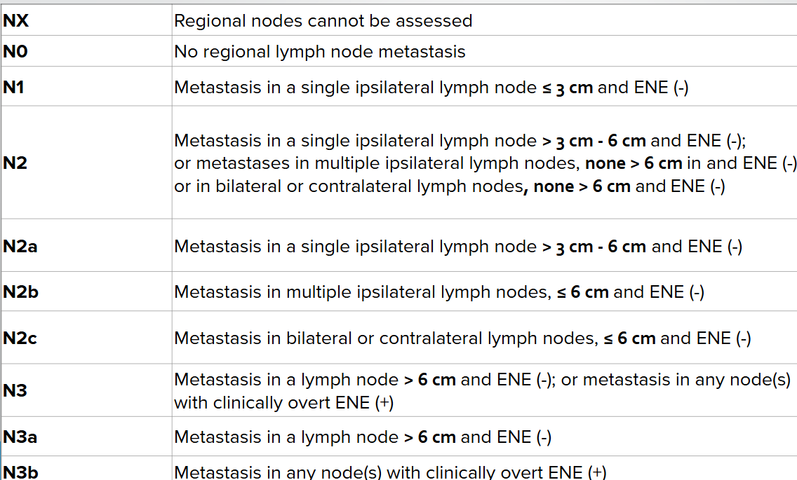Select the N3b row label
This screenshot has width=797, height=480.
coord(21,472)
